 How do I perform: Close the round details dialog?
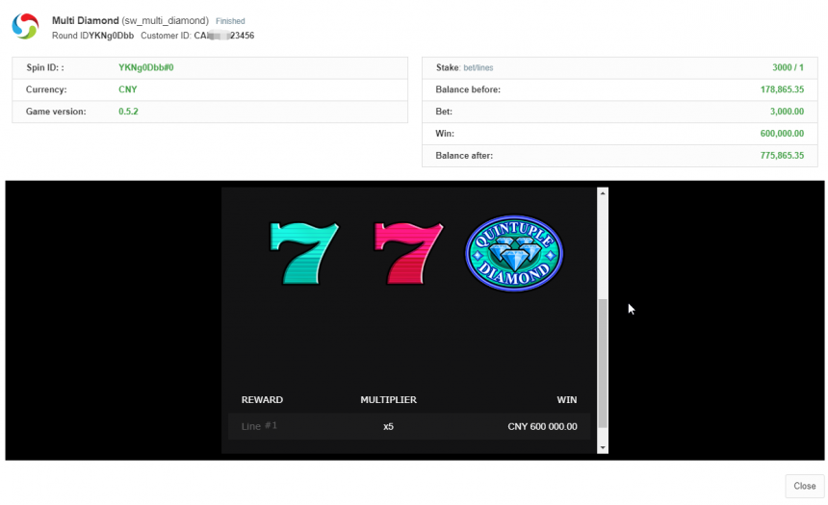pos(804,486)
